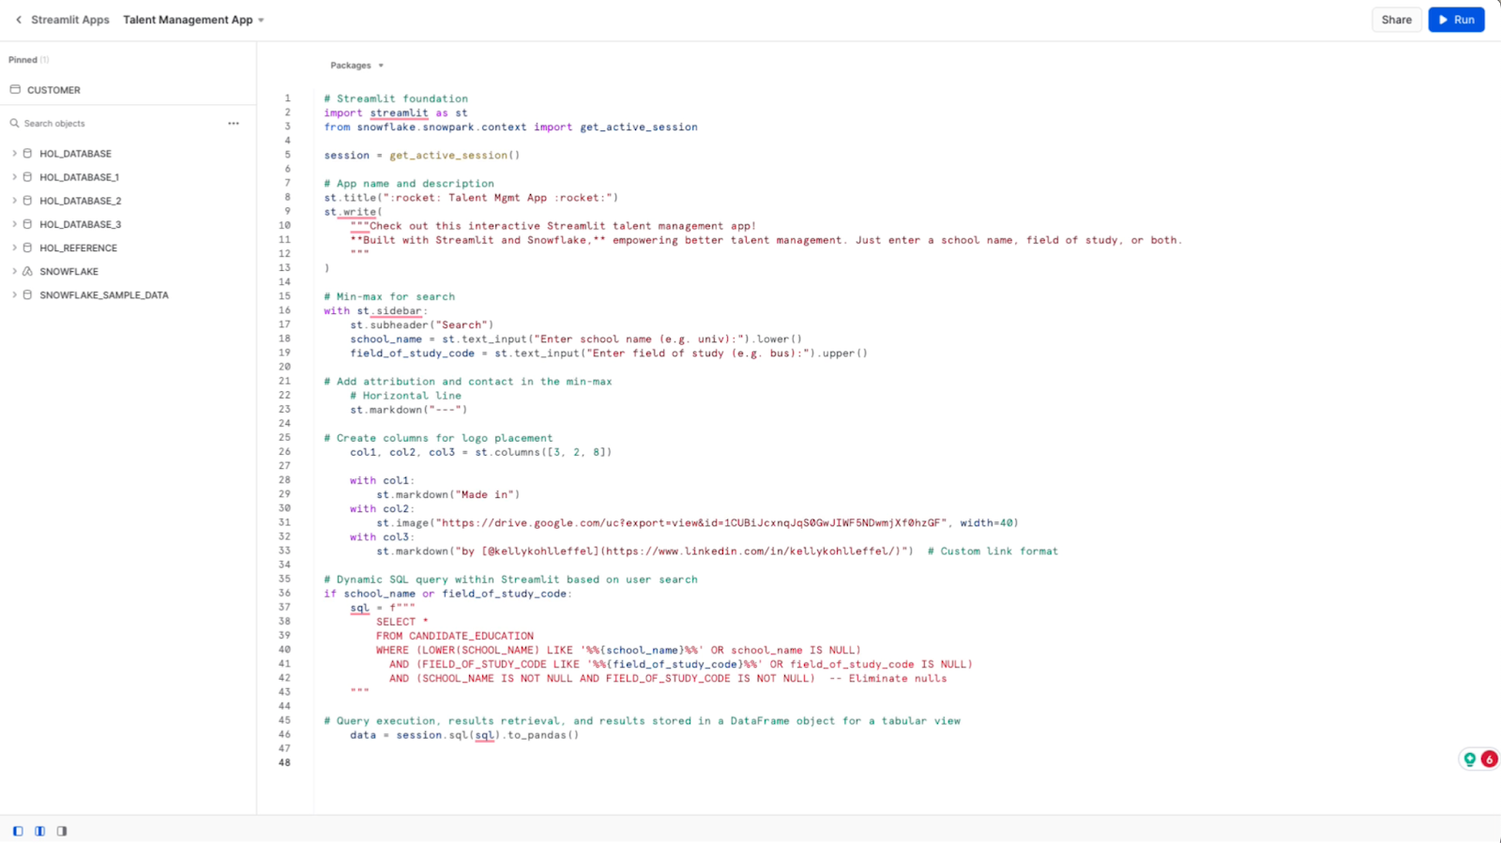Click the Pinned section header

coord(28,60)
